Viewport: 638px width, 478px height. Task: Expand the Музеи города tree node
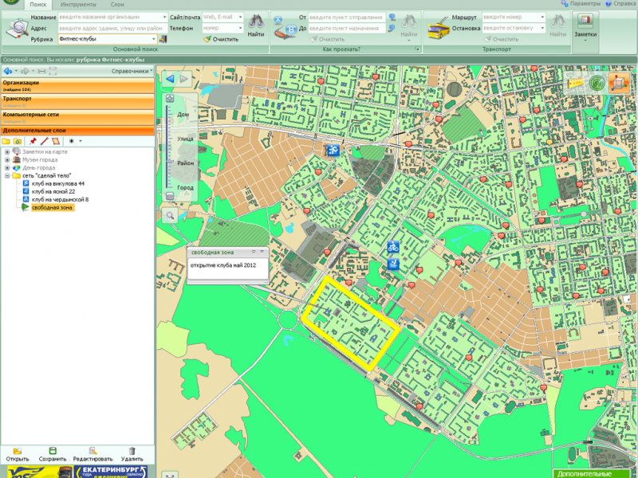7,159
